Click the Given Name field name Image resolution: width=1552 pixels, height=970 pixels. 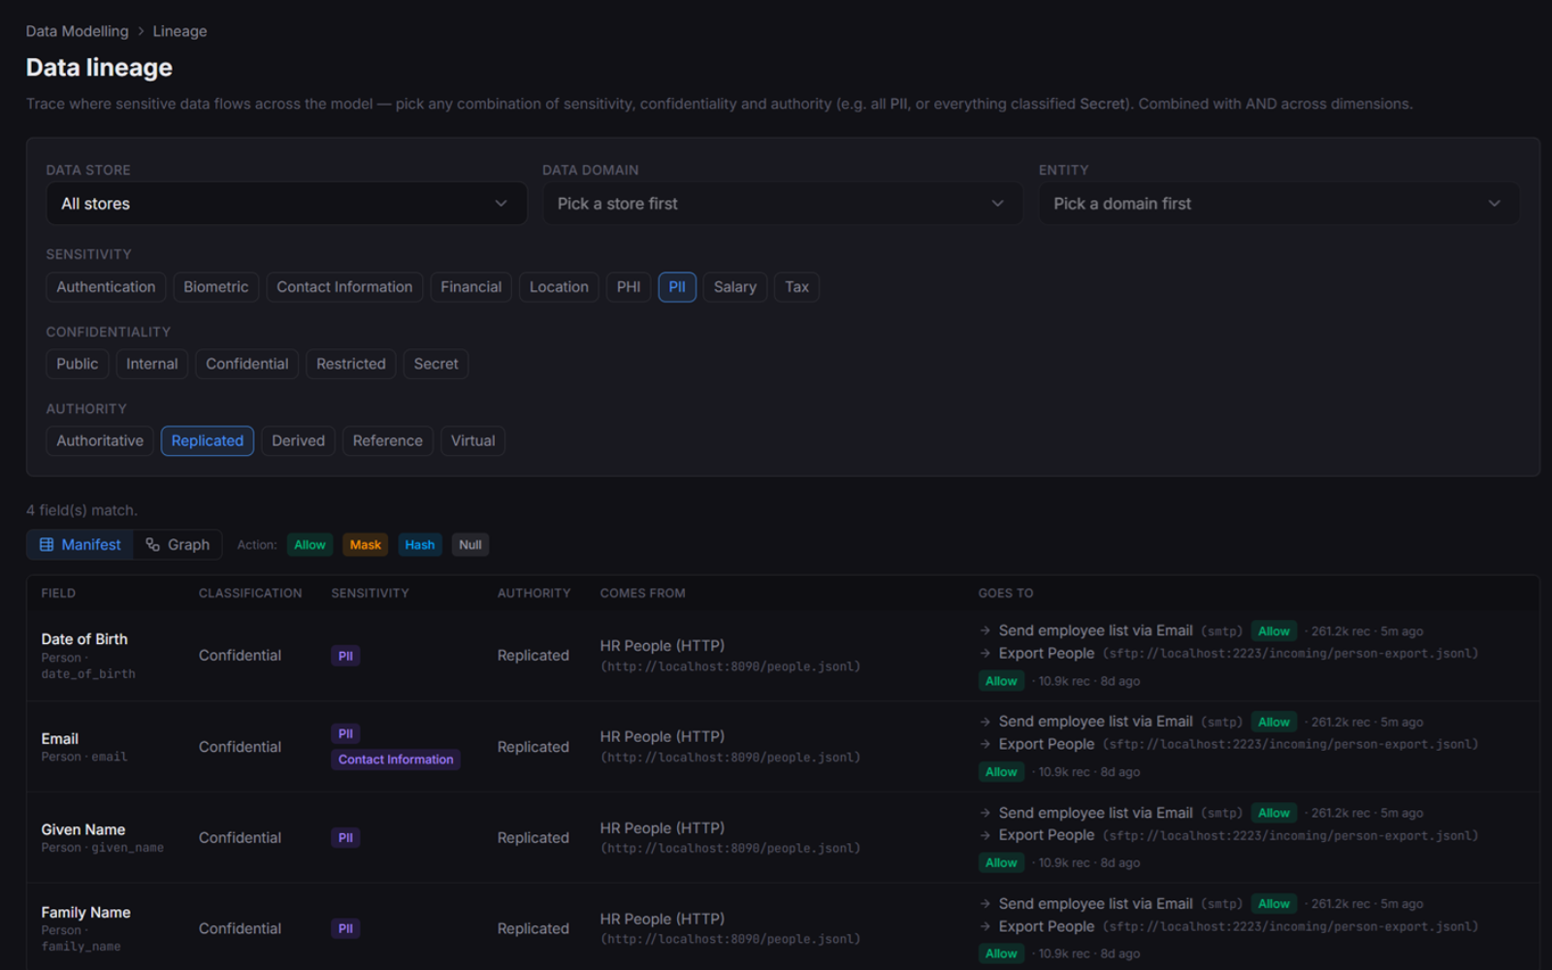pos(83,829)
